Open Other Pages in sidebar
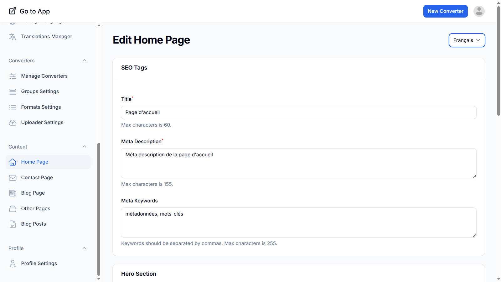The height and width of the screenshot is (282, 501). [36, 209]
